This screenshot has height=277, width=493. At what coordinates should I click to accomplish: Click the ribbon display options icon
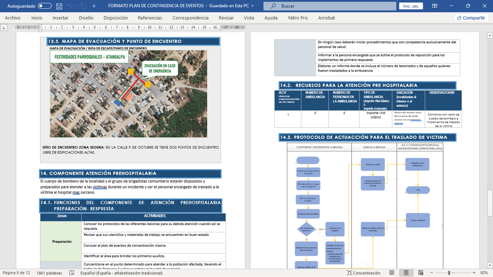pyautogui.click(x=434, y=6)
